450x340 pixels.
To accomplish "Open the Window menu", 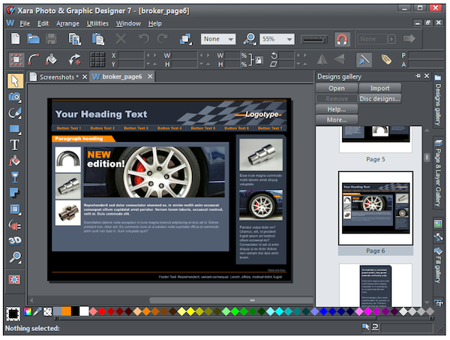I will pyautogui.click(x=128, y=23).
